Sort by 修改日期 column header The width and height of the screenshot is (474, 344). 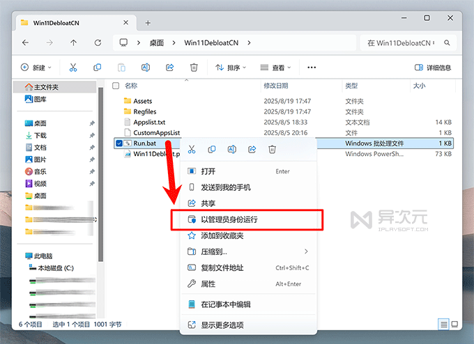pos(276,86)
